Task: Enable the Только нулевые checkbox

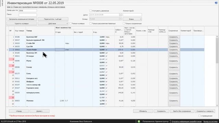Action: pos(70,24)
